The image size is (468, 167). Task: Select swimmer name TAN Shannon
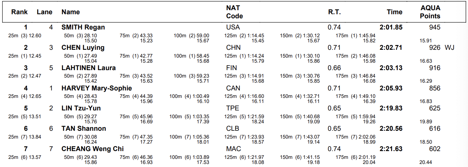84,129
